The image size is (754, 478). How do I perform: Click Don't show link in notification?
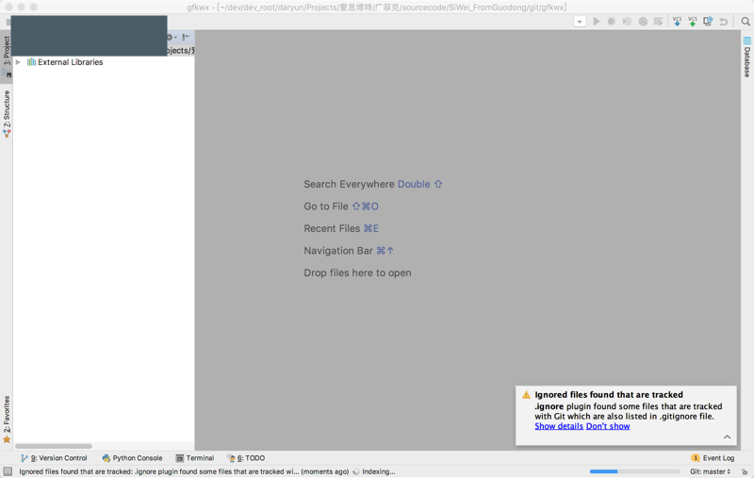[608, 426]
